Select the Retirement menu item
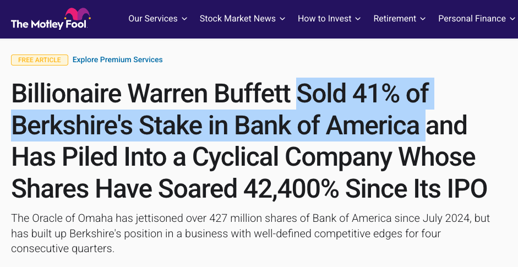Screen dimensions: 518x267 point(394,19)
